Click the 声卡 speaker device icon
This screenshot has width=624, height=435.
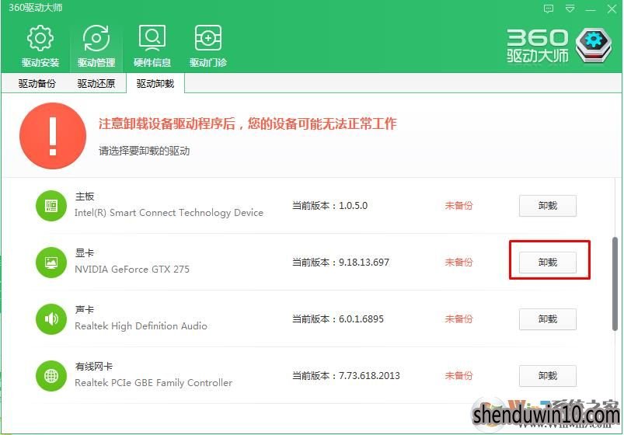(x=51, y=318)
